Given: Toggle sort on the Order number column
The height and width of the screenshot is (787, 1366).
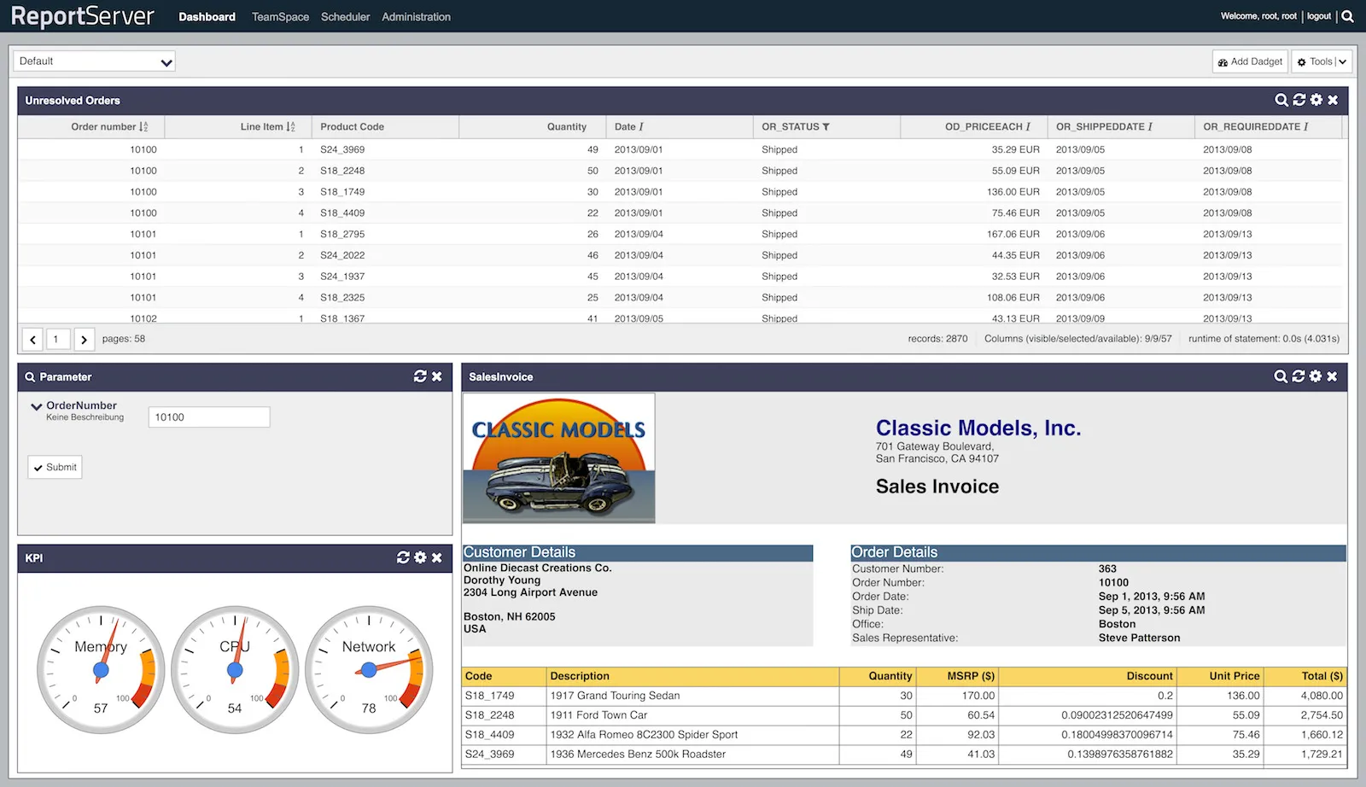Looking at the screenshot, I should [x=142, y=126].
